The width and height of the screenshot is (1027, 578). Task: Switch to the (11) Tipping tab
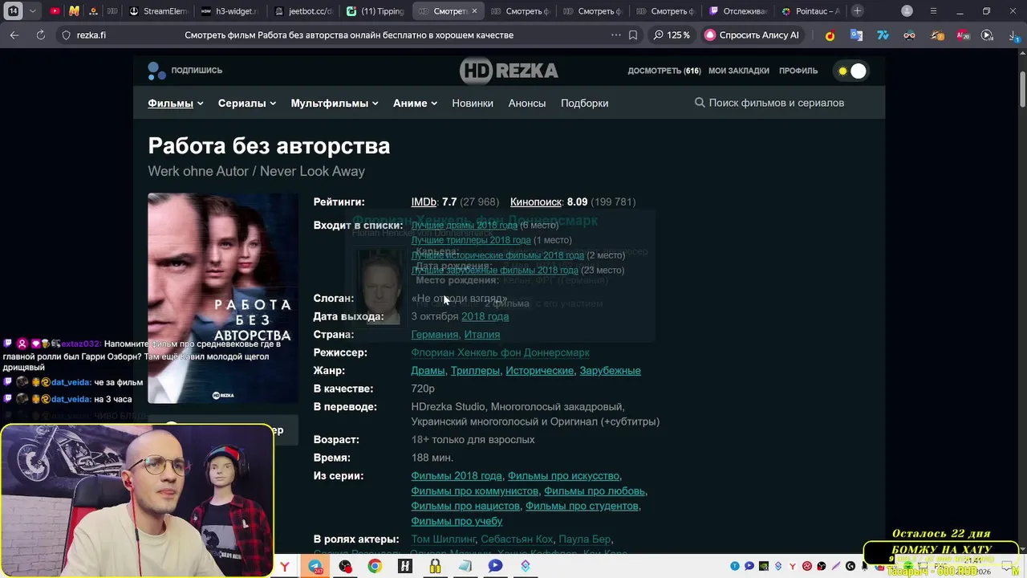pos(375,11)
